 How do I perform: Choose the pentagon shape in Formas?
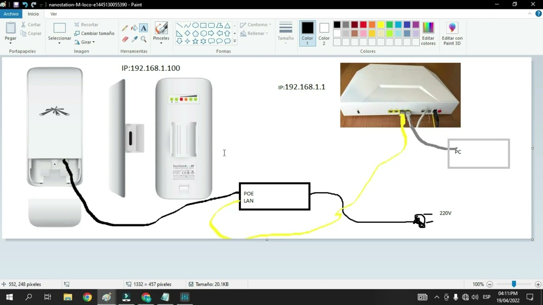click(x=196, y=33)
